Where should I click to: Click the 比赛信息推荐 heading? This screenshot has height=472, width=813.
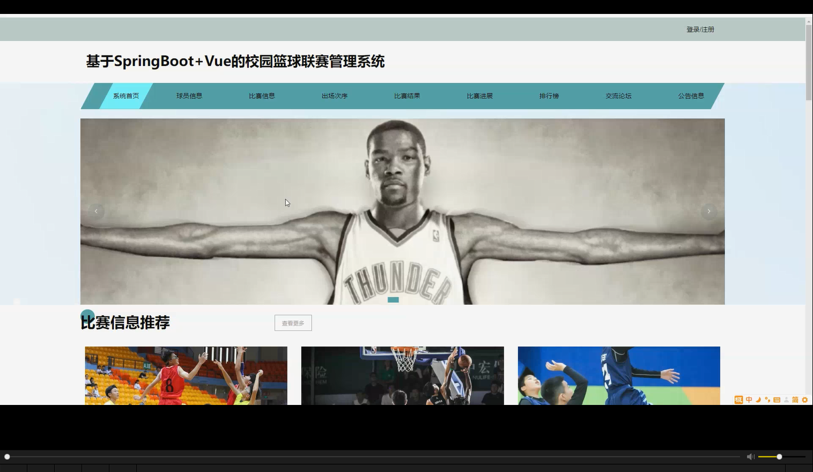(x=125, y=322)
